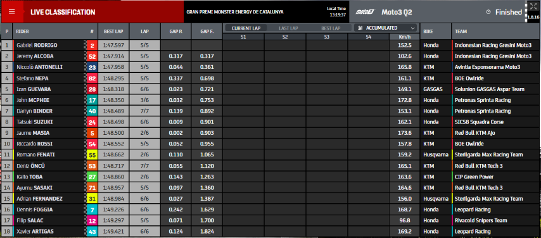The image size is (541, 238).
Task: Click the LAP column header
Action: [145, 32]
